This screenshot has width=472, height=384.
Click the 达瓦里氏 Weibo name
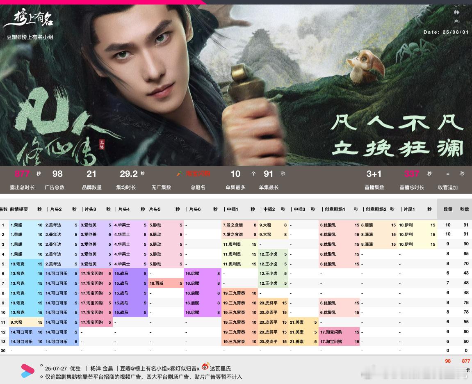(221, 368)
